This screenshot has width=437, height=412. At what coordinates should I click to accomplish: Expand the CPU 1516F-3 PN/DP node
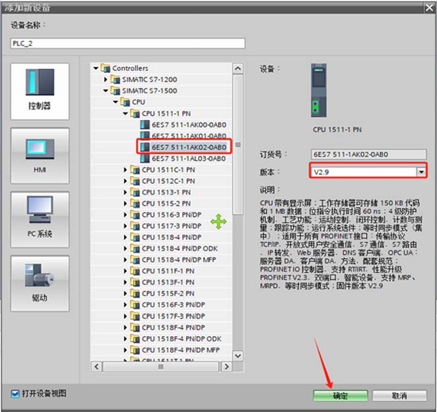coord(125,304)
